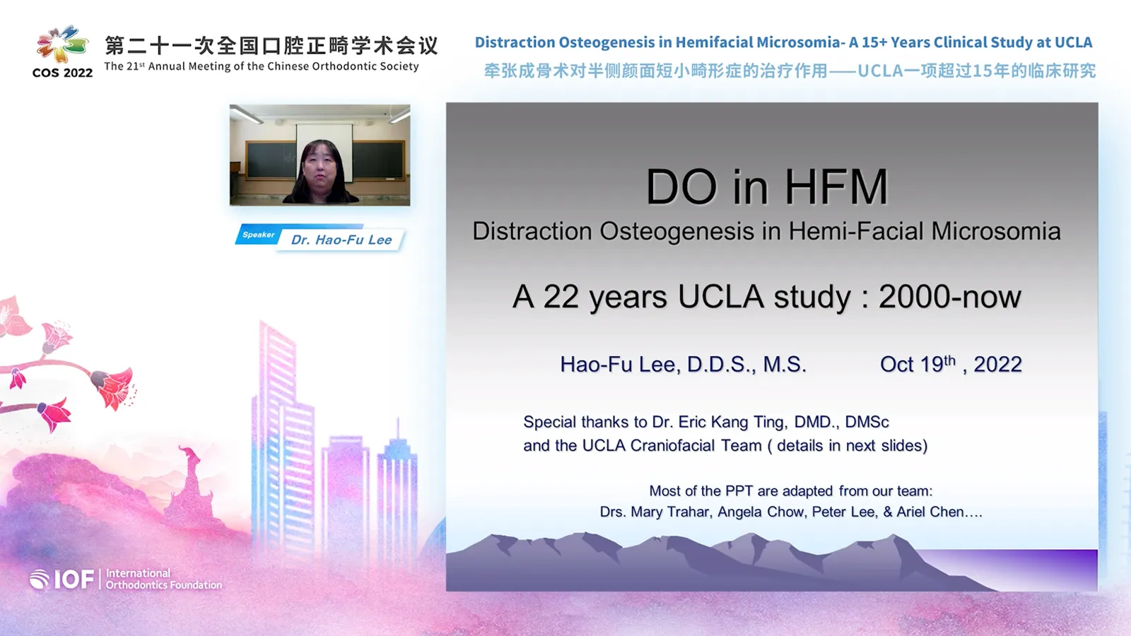Click the blue English talk title header
Screen dimensions: 1131x636
783,42
